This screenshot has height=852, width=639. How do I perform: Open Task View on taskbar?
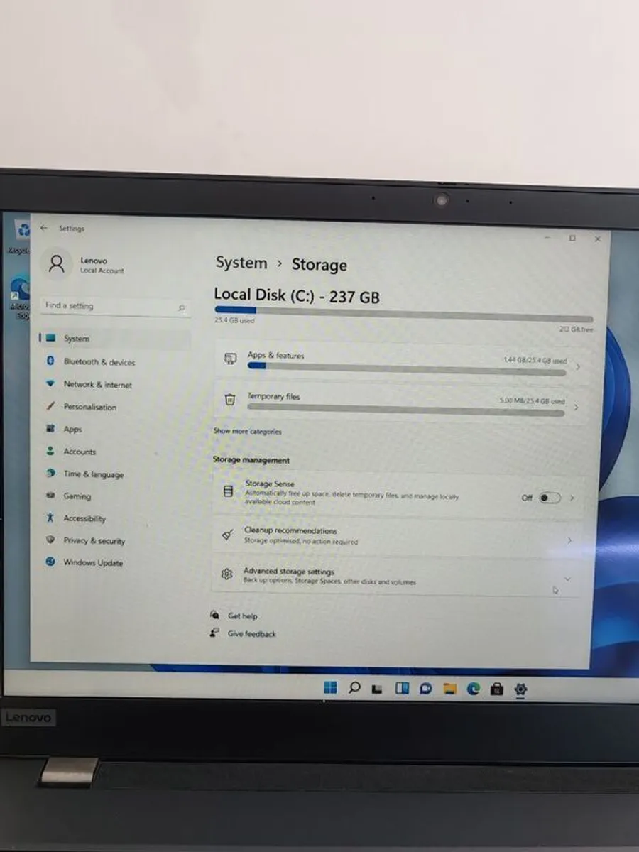378,688
